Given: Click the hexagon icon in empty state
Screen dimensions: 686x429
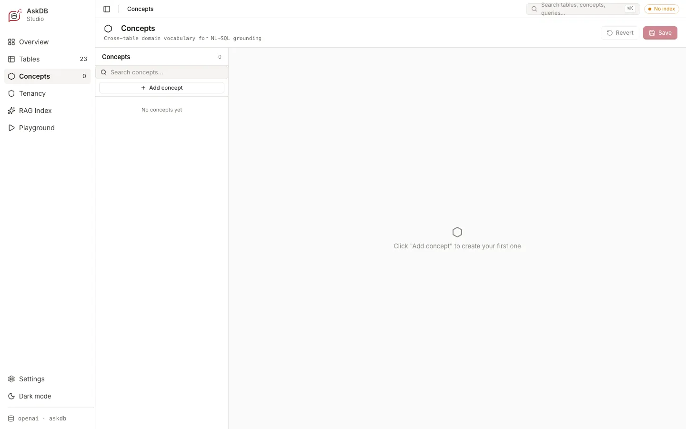Looking at the screenshot, I should (x=457, y=232).
